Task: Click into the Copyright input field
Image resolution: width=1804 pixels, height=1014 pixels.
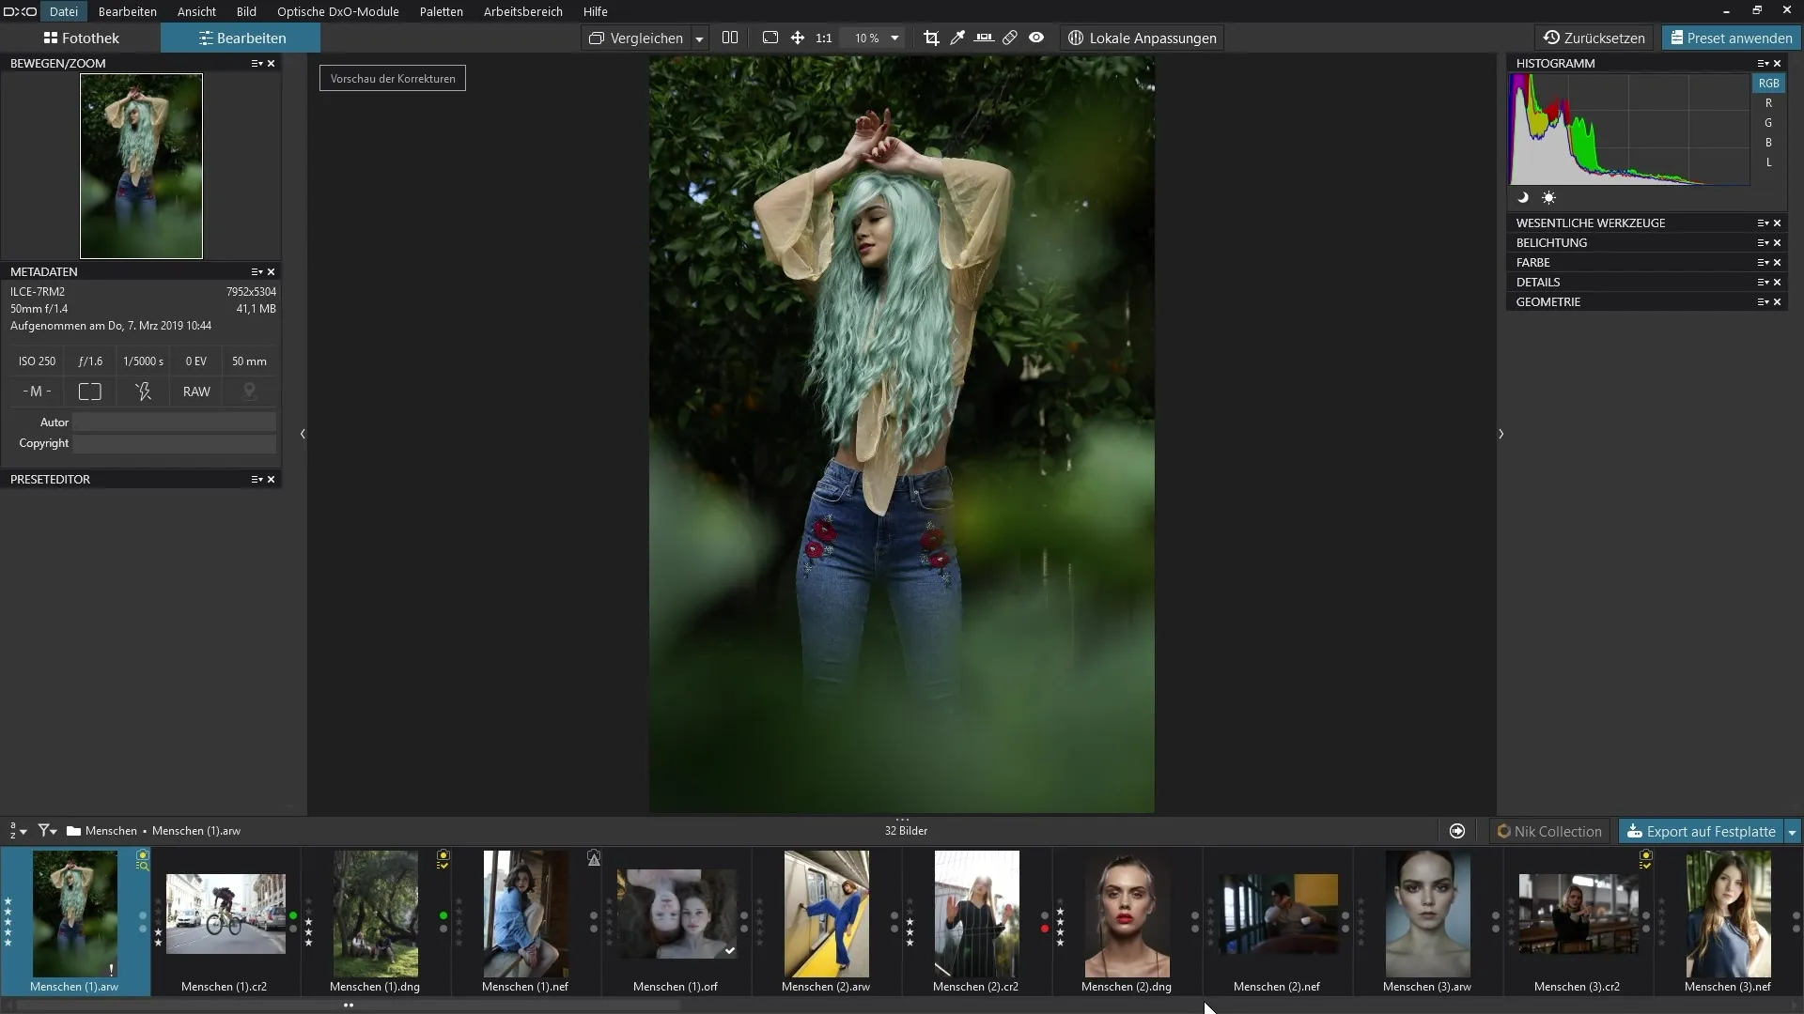Action: tap(175, 443)
